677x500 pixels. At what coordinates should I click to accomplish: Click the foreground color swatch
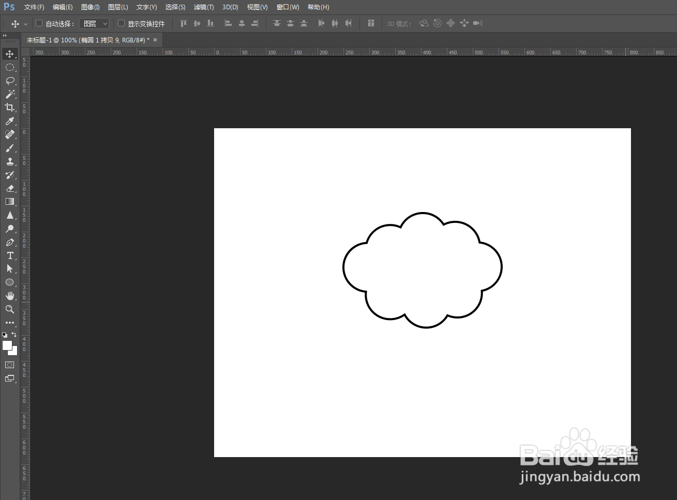click(6, 344)
